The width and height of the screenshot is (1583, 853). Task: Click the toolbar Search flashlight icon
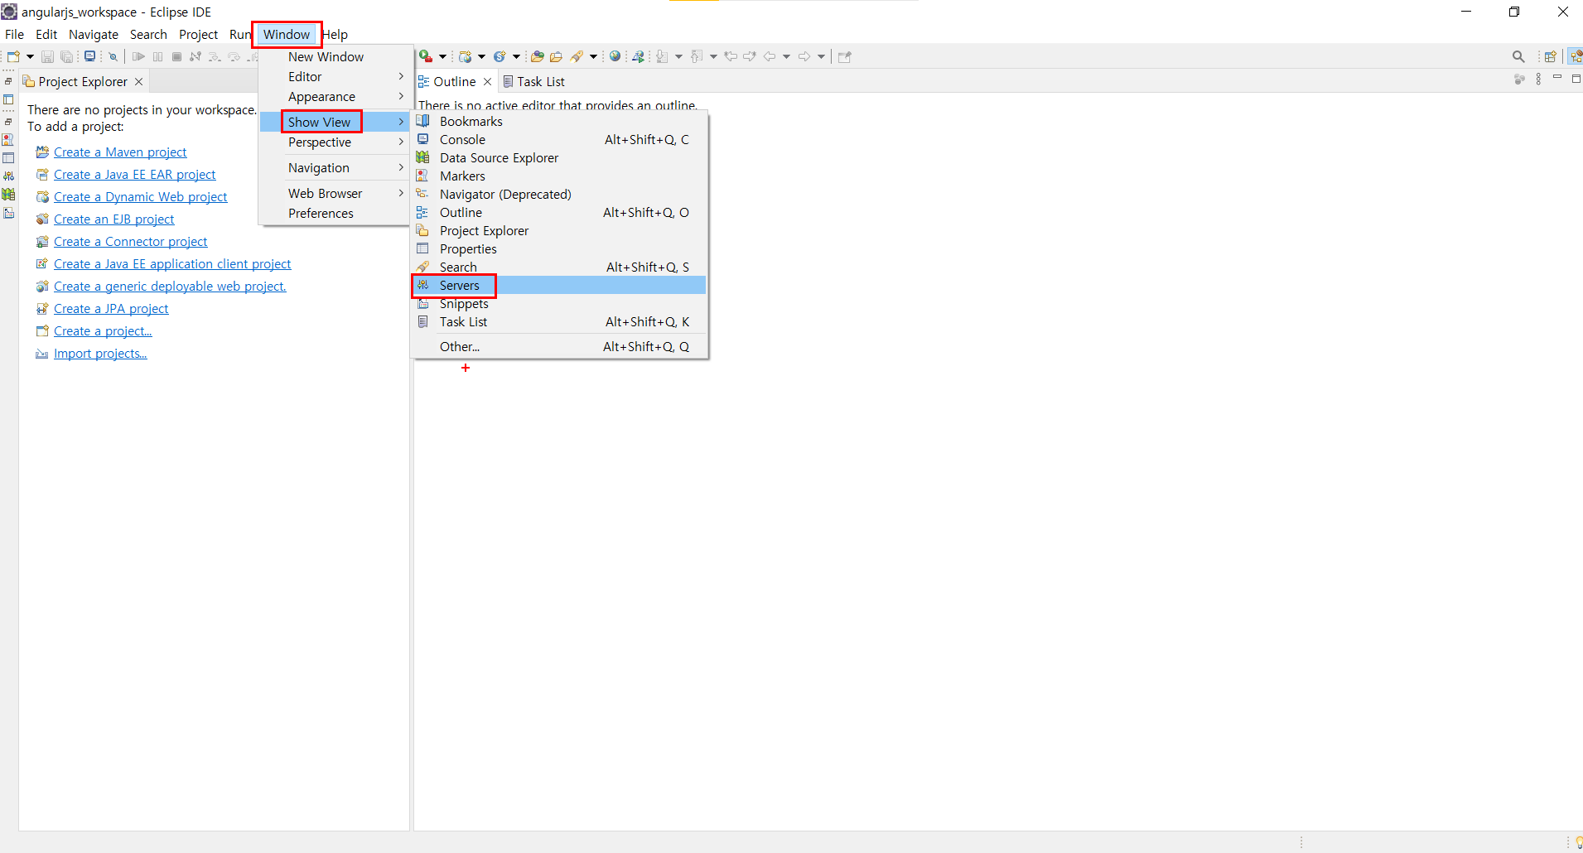577,56
